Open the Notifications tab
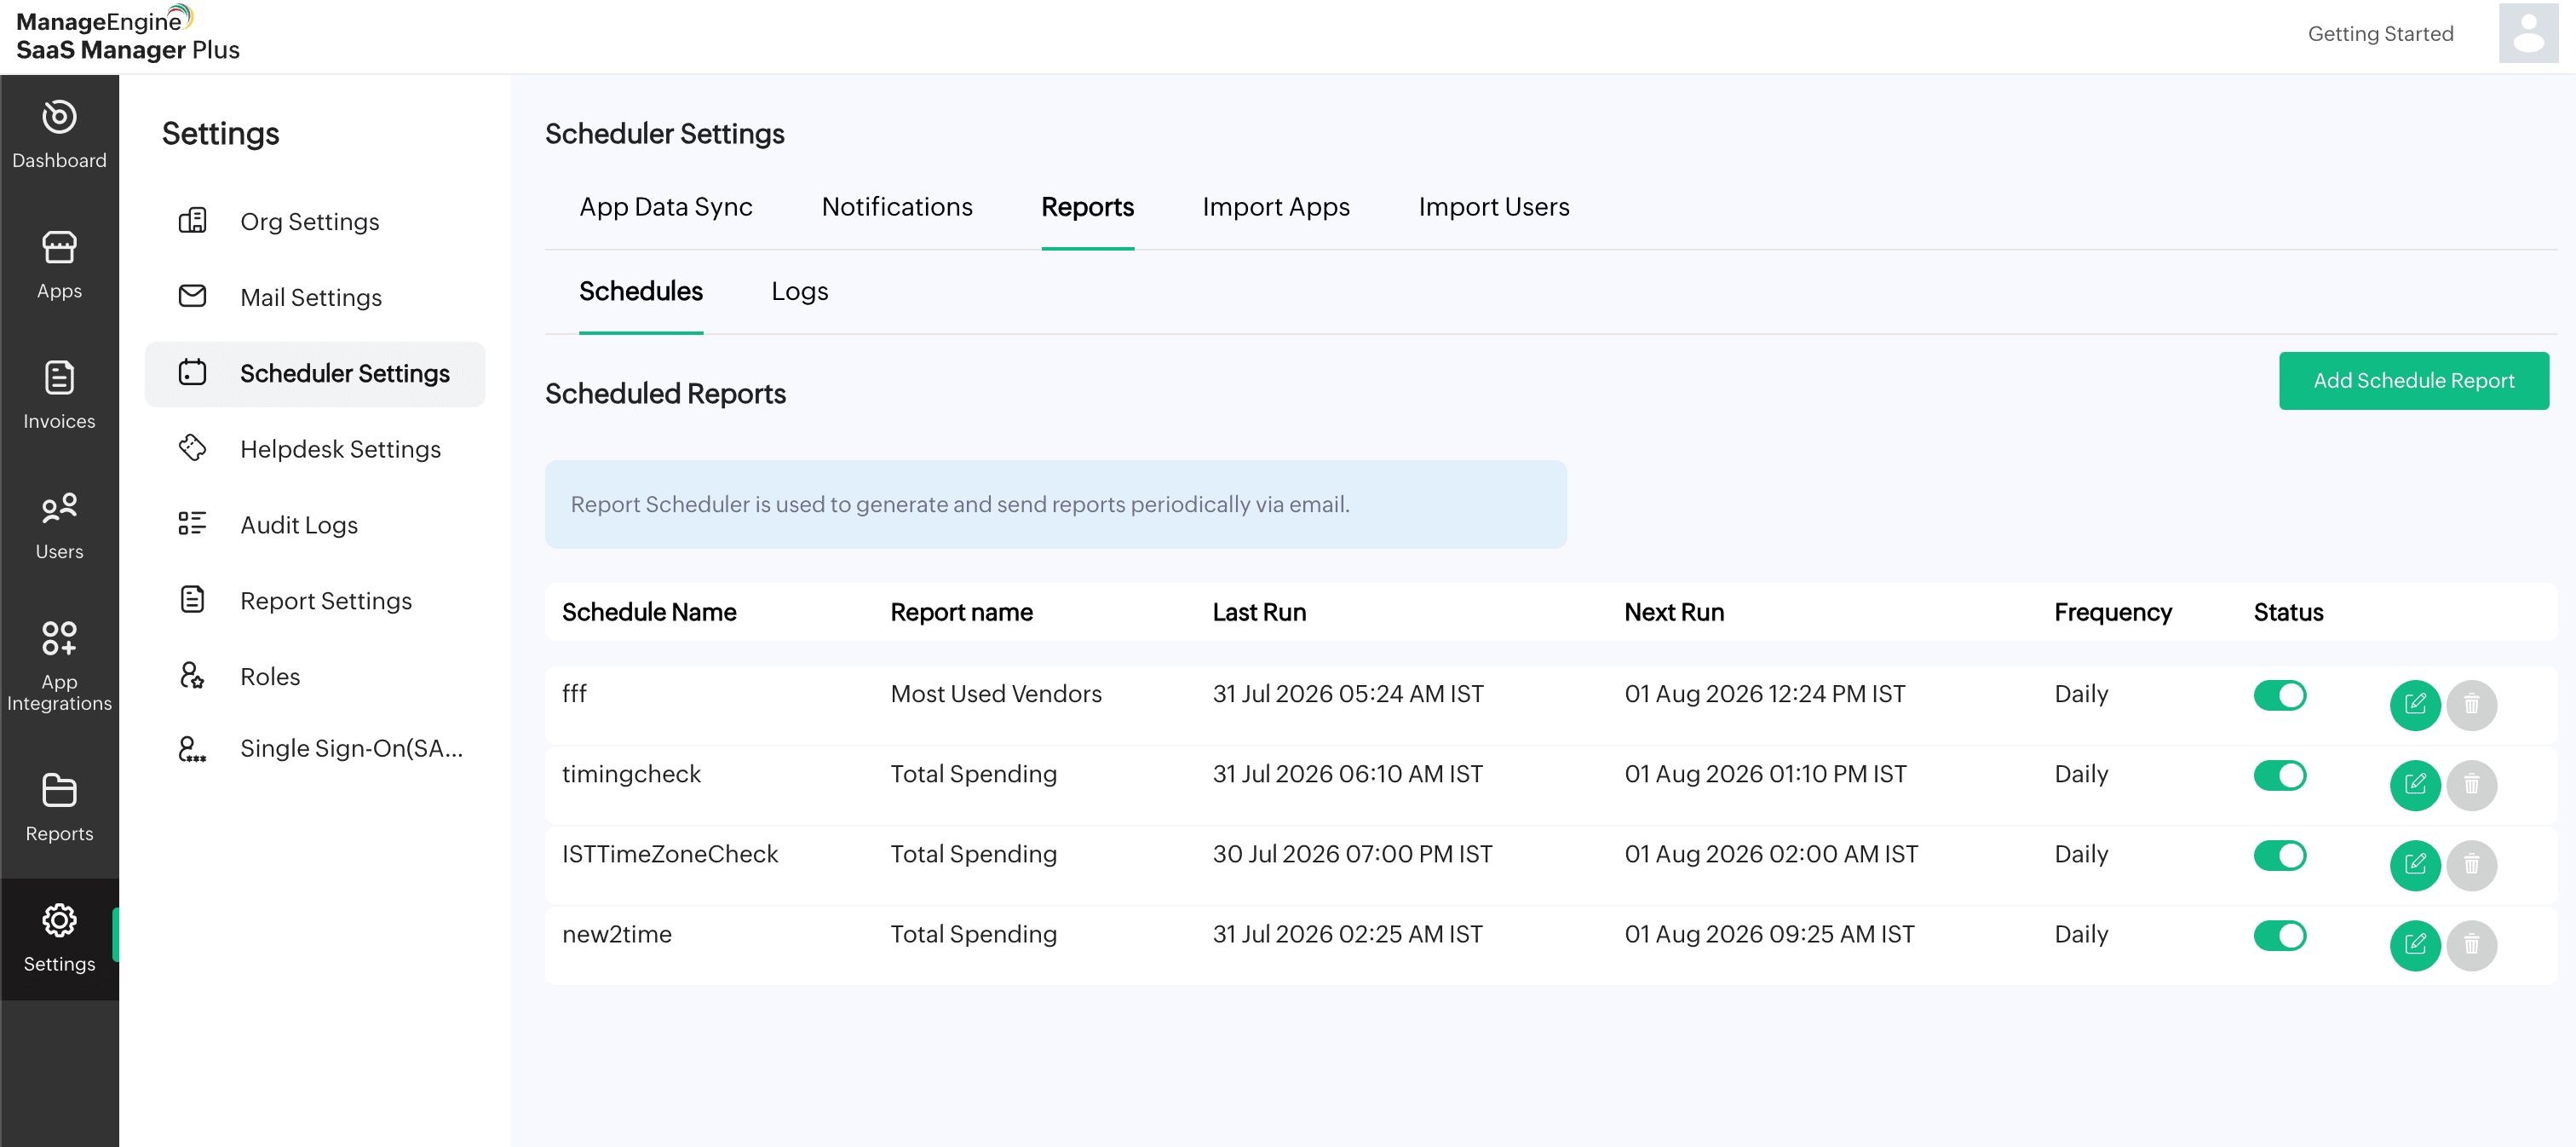2576x1147 pixels. 897,207
